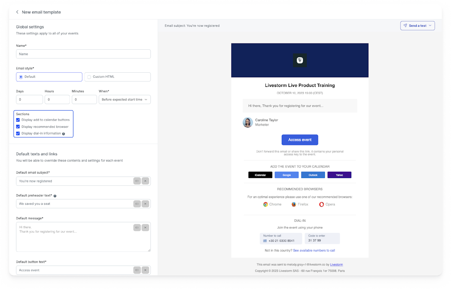Click the Days input field

pos(29,99)
